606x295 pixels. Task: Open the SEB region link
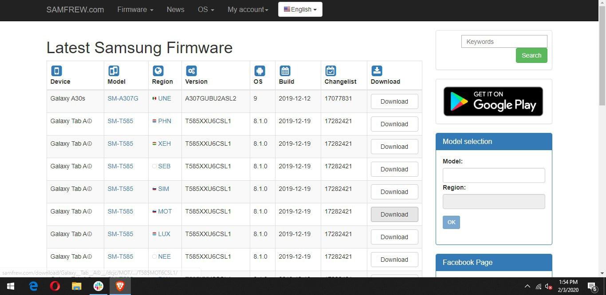point(164,166)
